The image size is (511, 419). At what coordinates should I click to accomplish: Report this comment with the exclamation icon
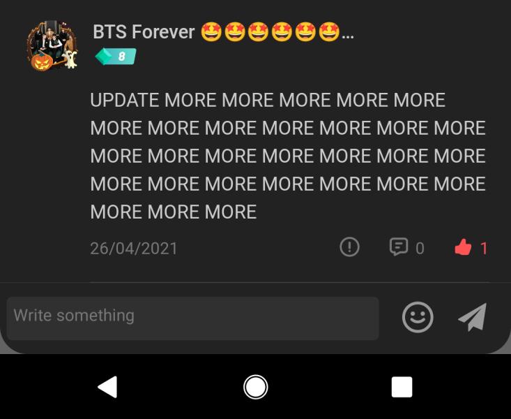(x=349, y=247)
